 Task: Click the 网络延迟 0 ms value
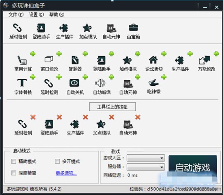click(x=132, y=175)
